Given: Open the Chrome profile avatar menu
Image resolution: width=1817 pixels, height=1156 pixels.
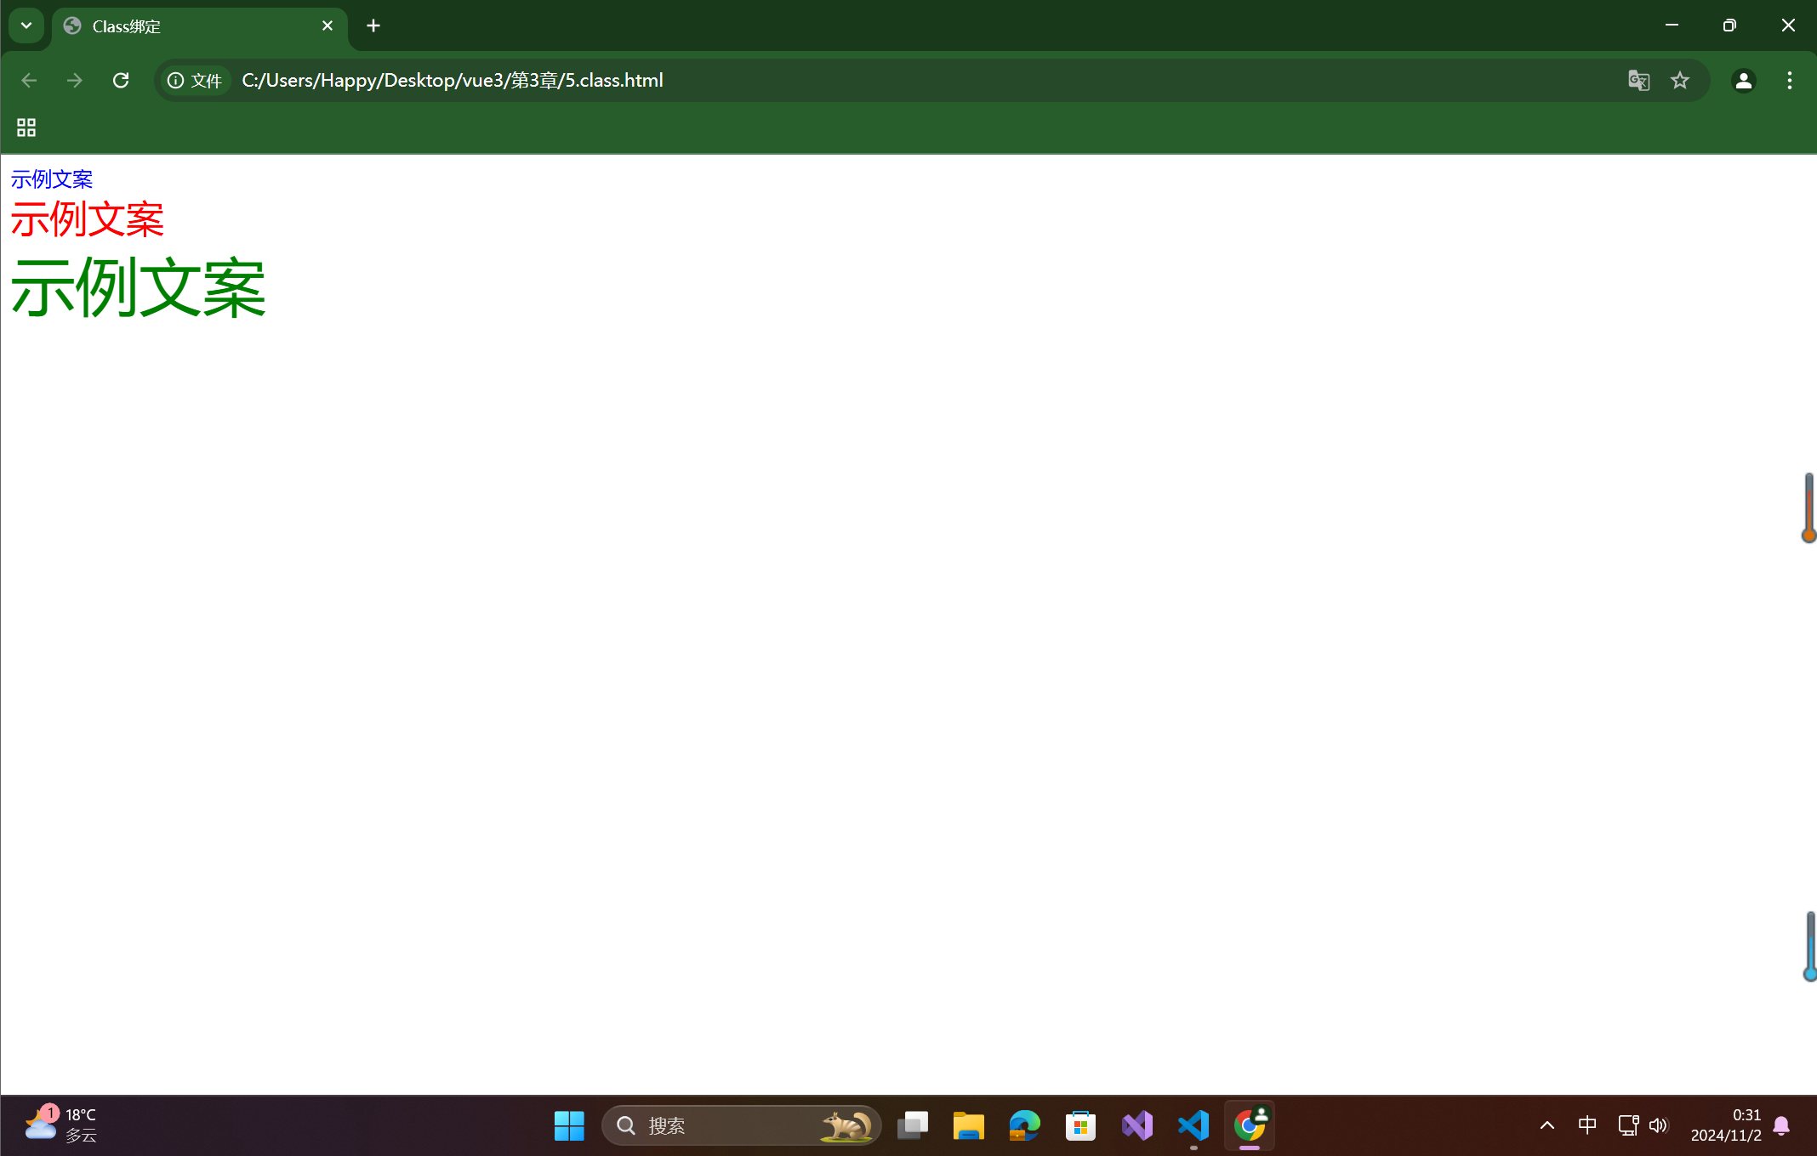Looking at the screenshot, I should point(1743,80).
